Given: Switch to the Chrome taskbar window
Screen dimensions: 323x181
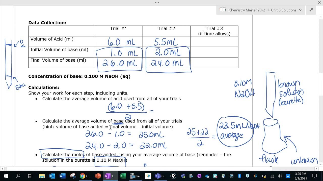Looking at the screenshot, I should click(x=85, y=176).
